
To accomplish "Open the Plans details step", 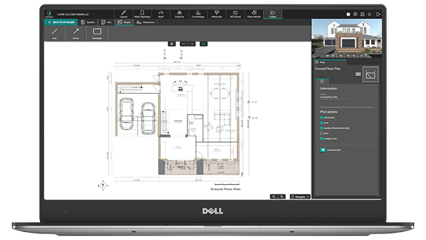I will pyautogui.click(x=254, y=14).
